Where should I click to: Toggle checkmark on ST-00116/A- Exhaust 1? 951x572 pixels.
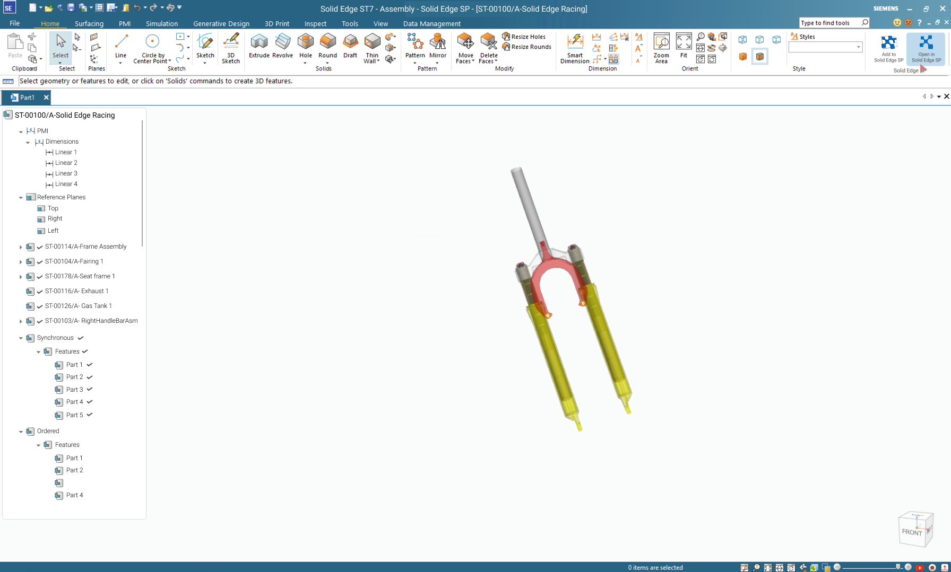(40, 292)
